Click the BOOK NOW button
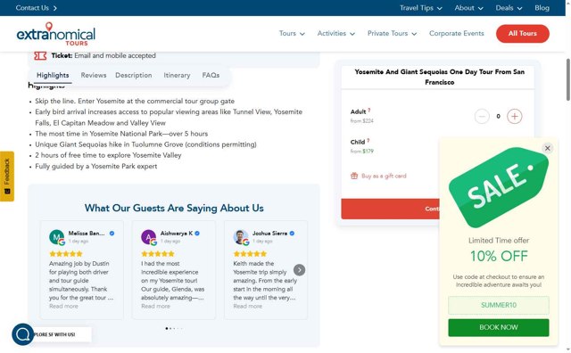Image resolution: width=571 pixels, height=353 pixels. point(499,327)
